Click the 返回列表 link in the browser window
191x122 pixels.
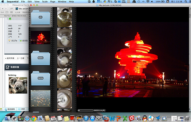[10, 58]
